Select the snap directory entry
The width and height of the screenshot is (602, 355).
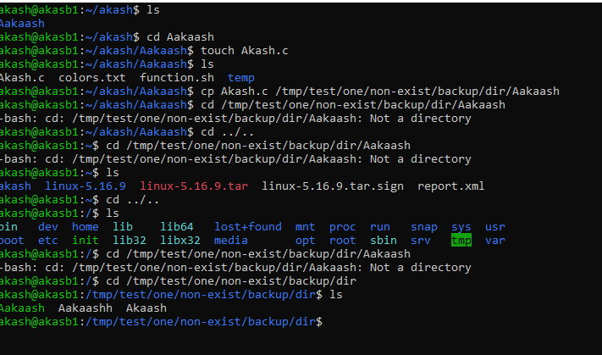(424, 226)
